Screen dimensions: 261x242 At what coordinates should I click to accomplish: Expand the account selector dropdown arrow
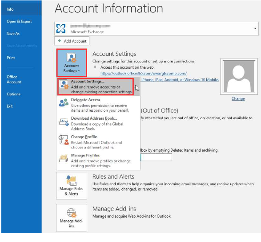pyautogui.click(x=255, y=28)
